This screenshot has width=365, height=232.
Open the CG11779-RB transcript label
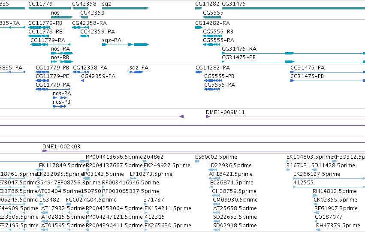tap(45, 23)
